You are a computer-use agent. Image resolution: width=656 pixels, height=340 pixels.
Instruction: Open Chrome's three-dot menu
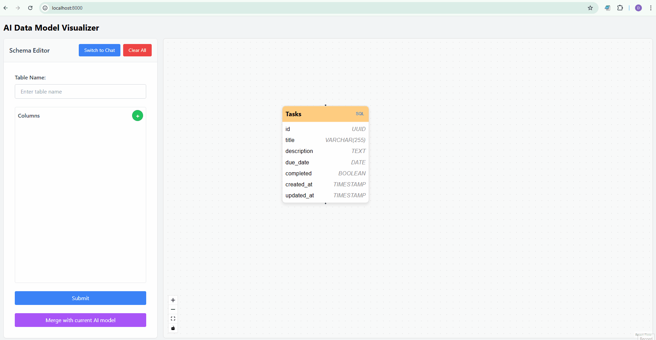(x=650, y=8)
